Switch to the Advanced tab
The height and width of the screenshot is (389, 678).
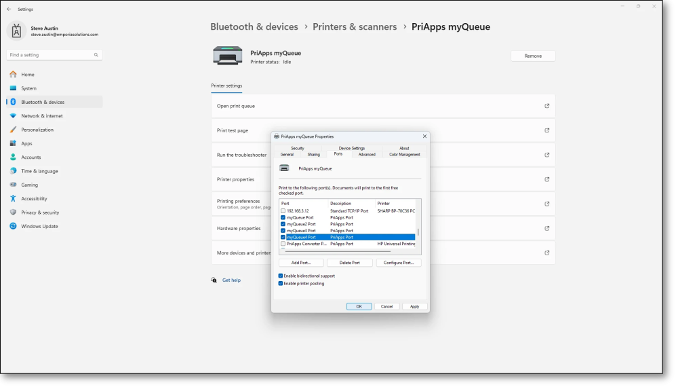point(367,155)
